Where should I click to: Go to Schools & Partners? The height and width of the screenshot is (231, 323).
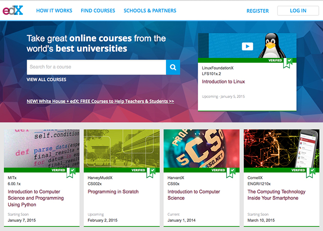pos(150,11)
